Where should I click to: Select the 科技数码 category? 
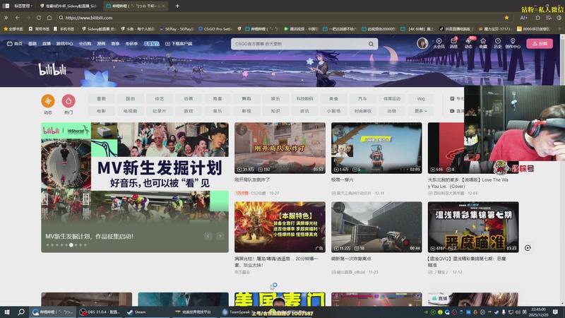(304, 99)
